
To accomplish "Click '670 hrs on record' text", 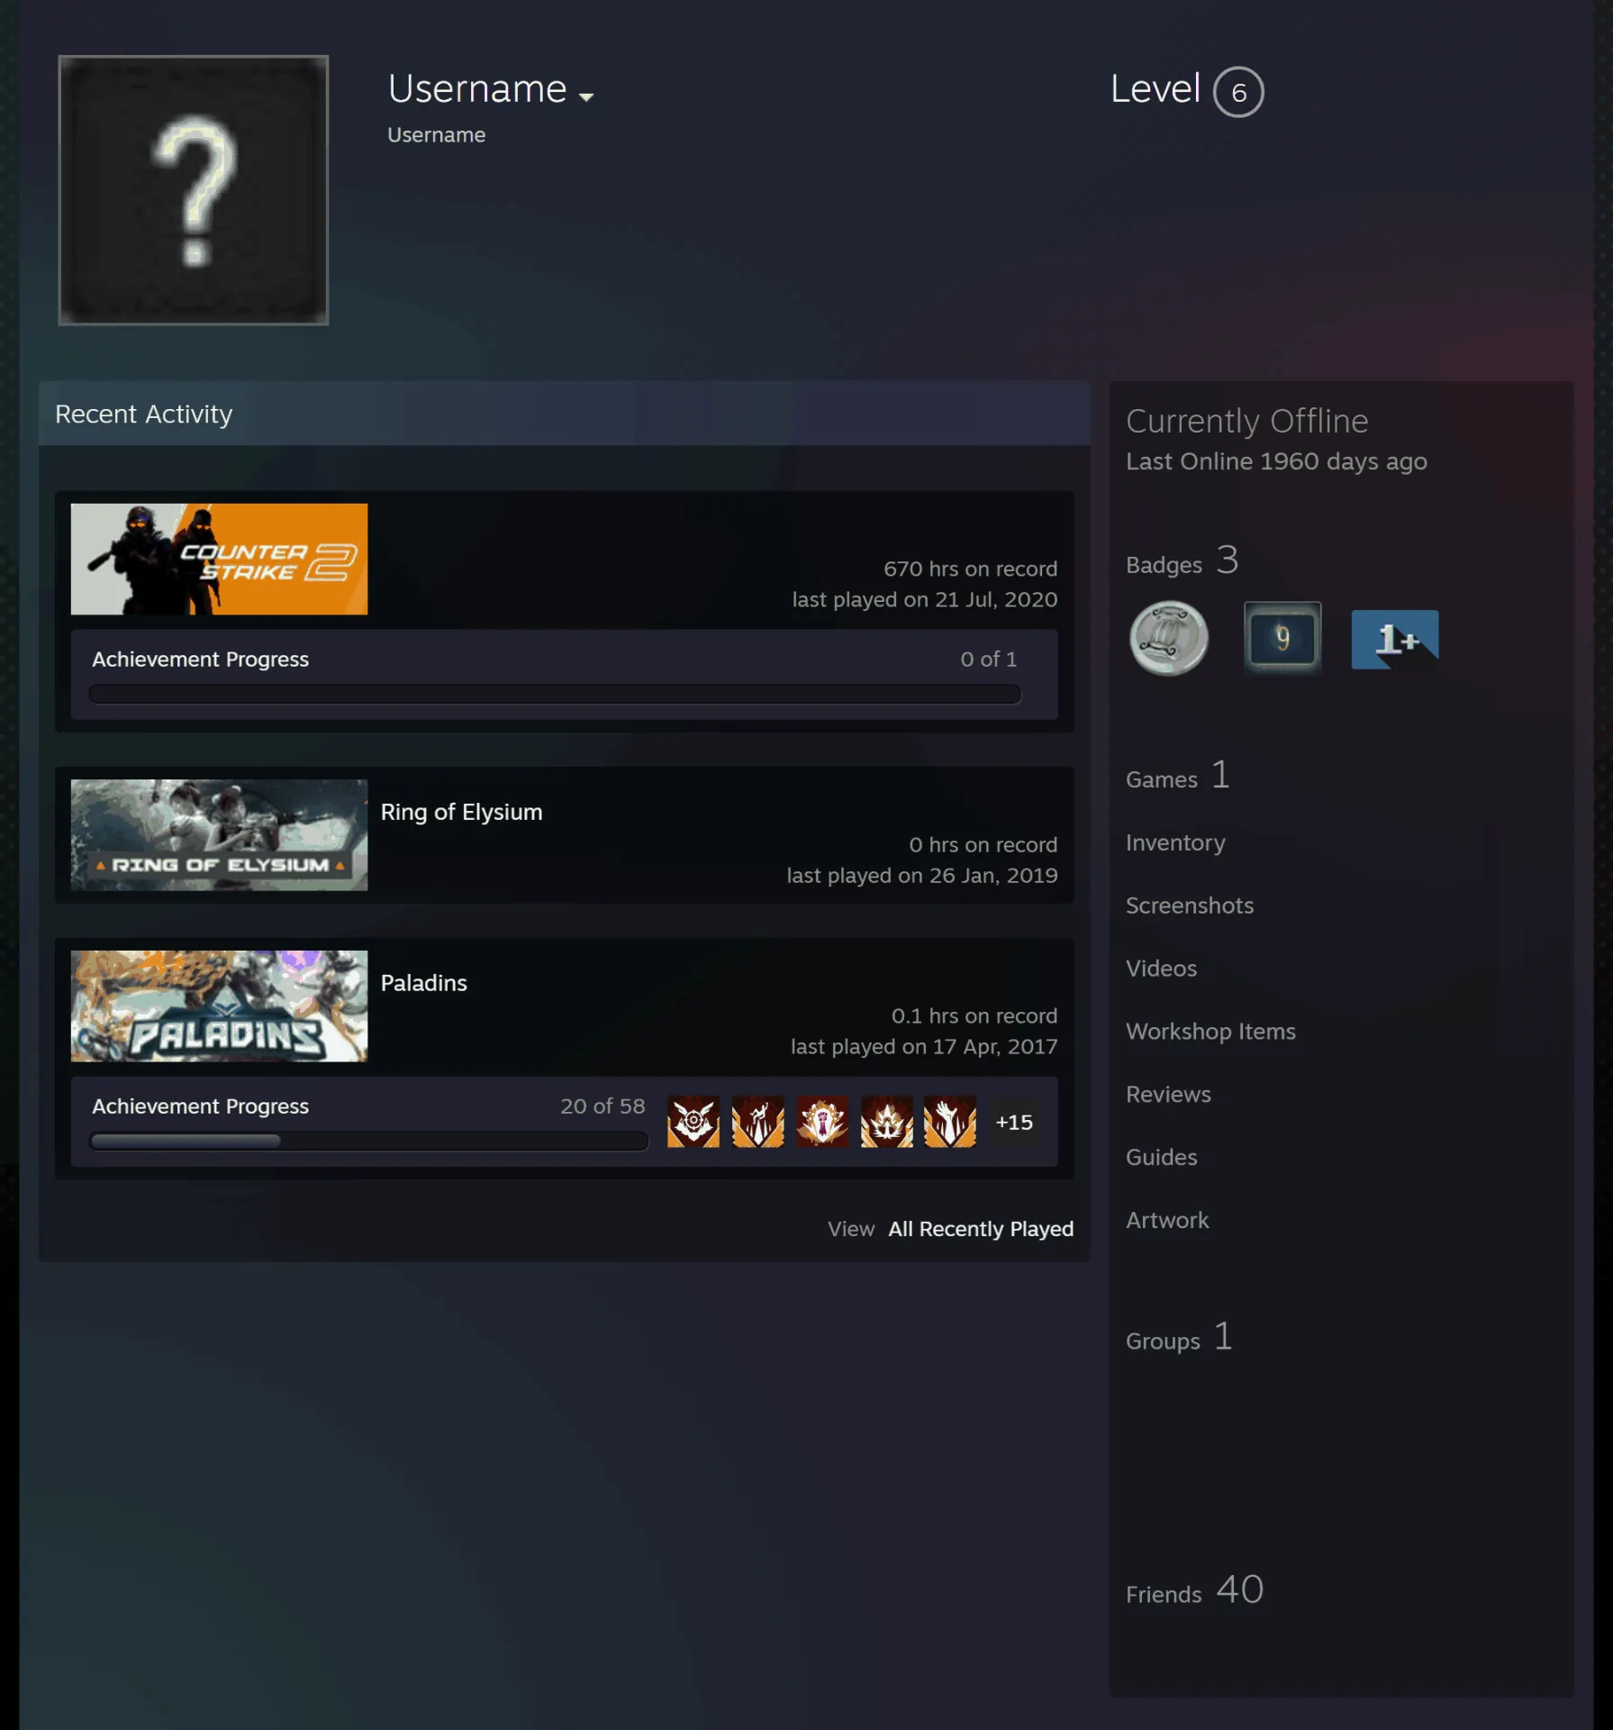I will pyautogui.click(x=970, y=569).
